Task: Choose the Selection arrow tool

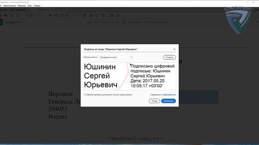Action: [50, 15]
